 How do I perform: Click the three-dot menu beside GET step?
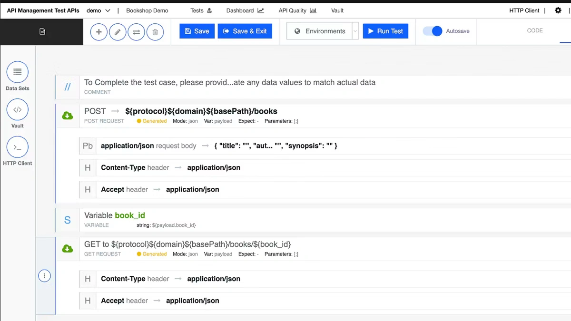click(44, 276)
